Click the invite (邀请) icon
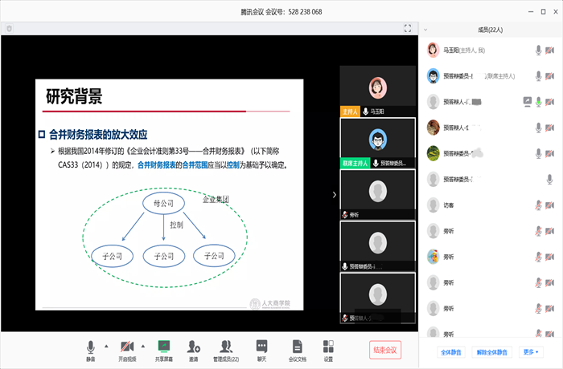The image size is (563, 369). (194, 347)
